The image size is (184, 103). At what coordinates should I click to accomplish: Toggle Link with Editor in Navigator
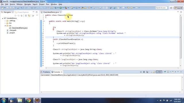29,15
